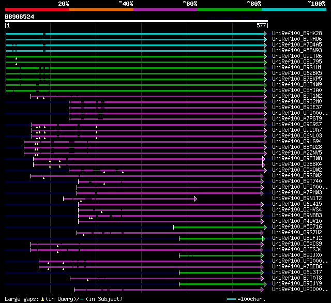Select the UniRef100_Q6NL03 label
This screenshot has height=303, width=331.
(x=297, y=136)
